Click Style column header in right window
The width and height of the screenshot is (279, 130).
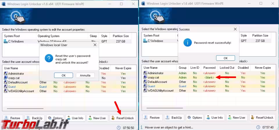pyautogui.click(x=244, y=35)
